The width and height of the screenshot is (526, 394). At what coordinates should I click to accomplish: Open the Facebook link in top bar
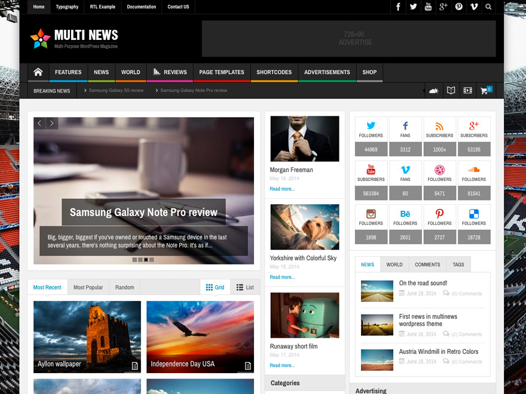click(398, 7)
